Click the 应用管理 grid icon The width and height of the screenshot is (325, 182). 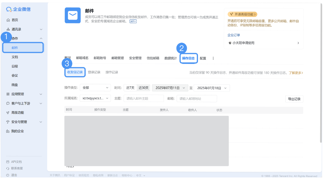point(8,94)
